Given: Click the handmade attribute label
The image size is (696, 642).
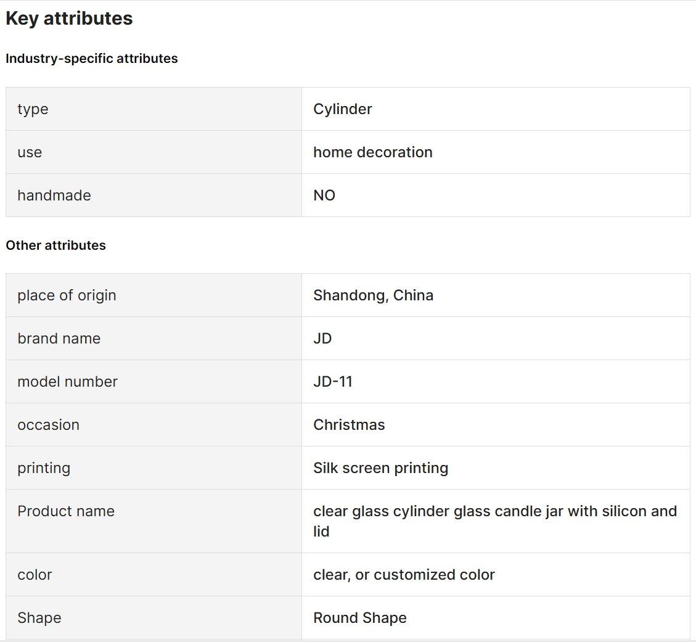Looking at the screenshot, I should 54,195.
